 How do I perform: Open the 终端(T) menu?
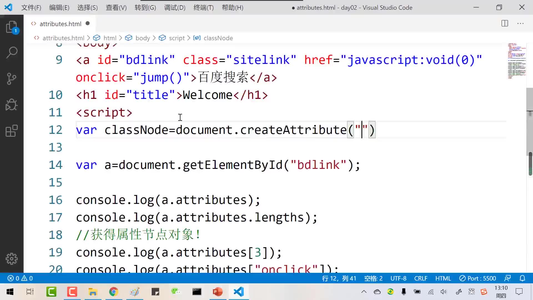point(203,7)
